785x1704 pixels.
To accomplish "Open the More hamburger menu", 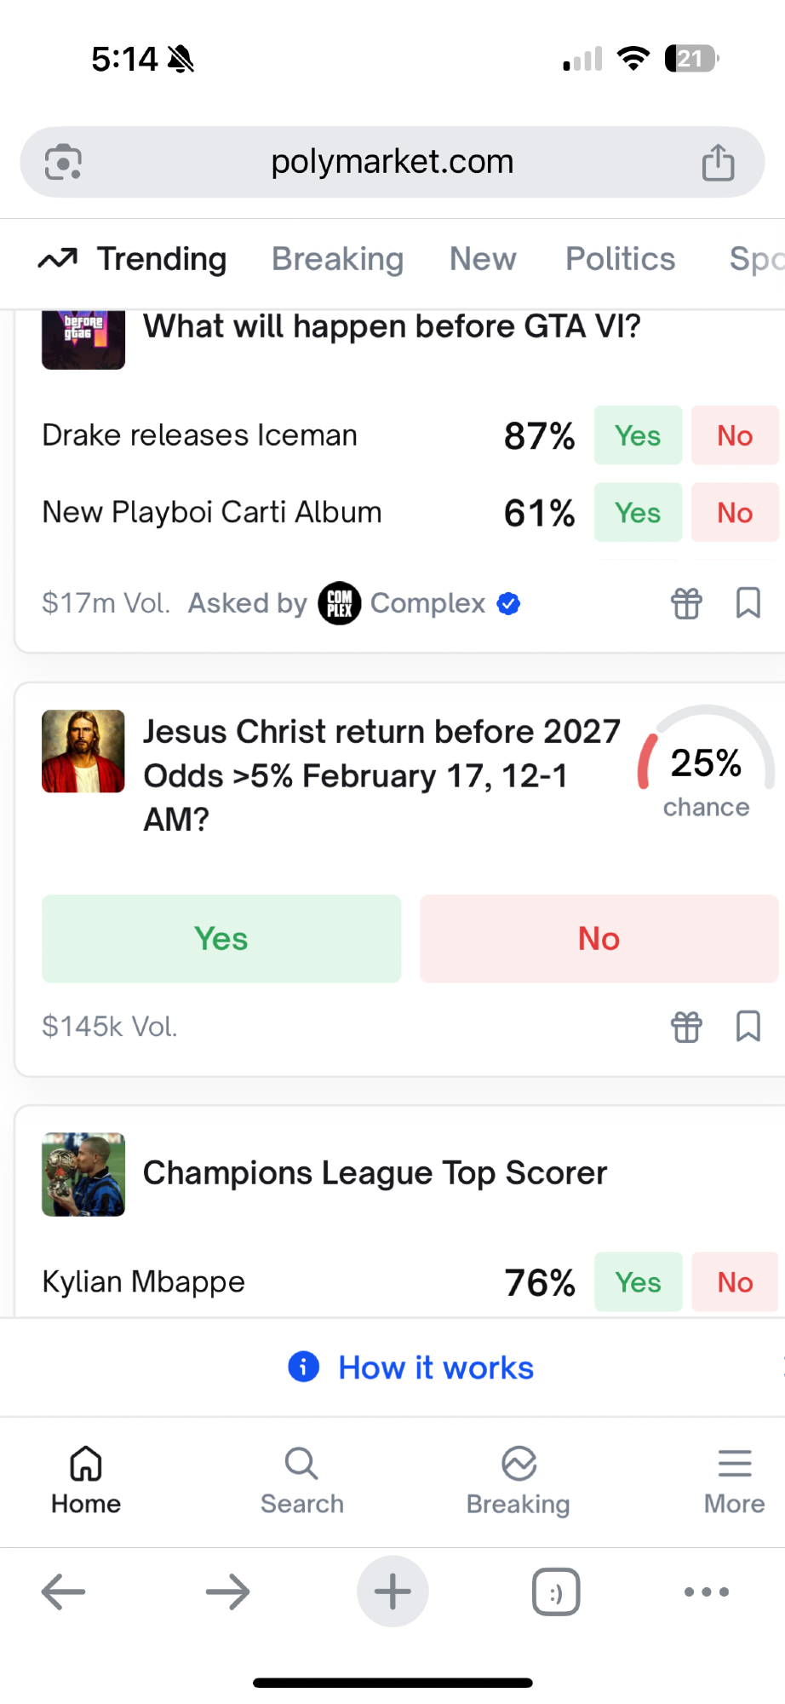I will pyautogui.click(x=734, y=1481).
